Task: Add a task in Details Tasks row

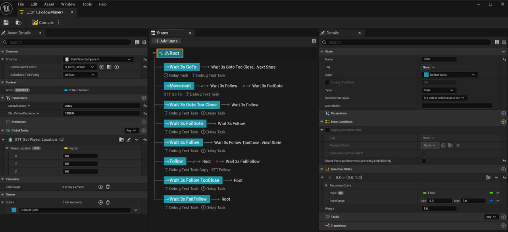Action: tap(504, 217)
